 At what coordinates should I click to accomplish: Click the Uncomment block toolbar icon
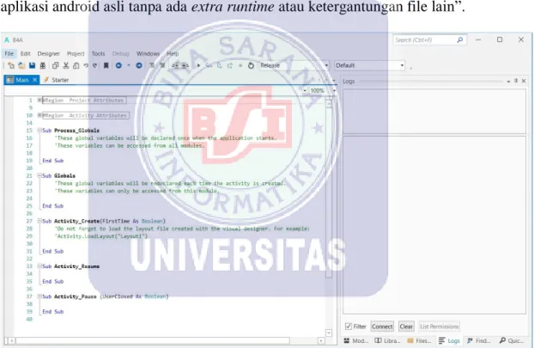162,65
